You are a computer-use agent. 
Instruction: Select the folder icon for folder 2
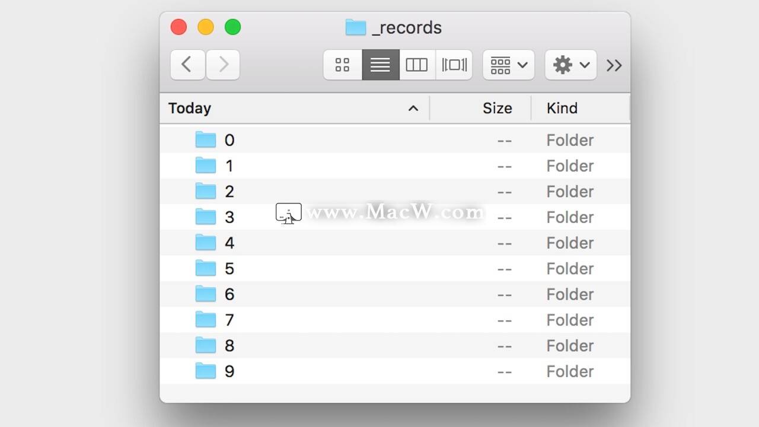(x=206, y=191)
